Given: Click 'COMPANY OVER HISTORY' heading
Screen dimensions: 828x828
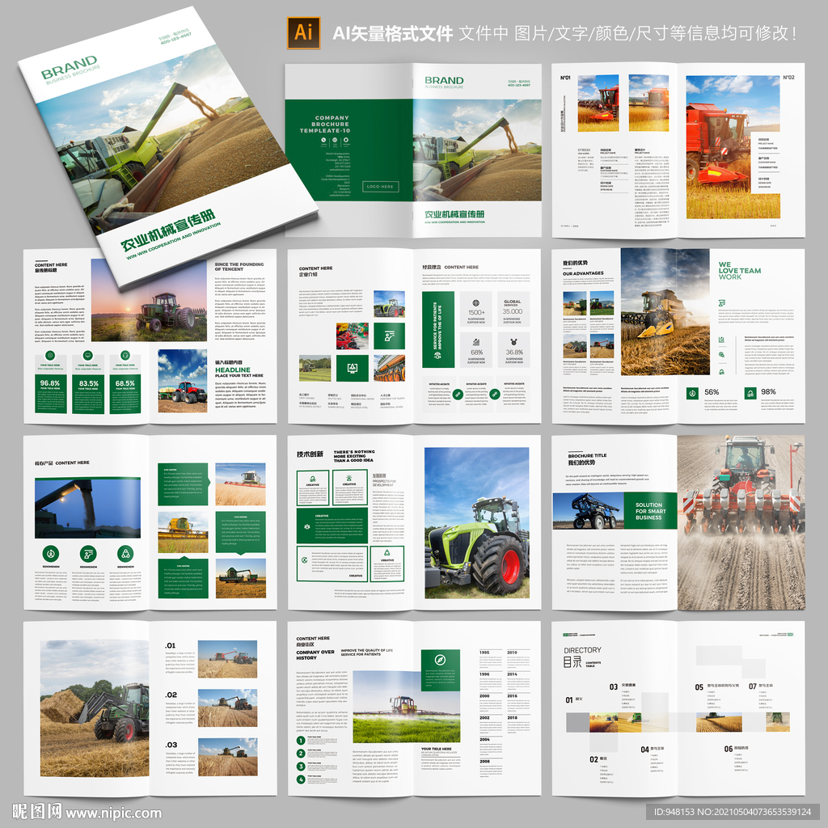Looking at the screenshot, I should 315,655.
